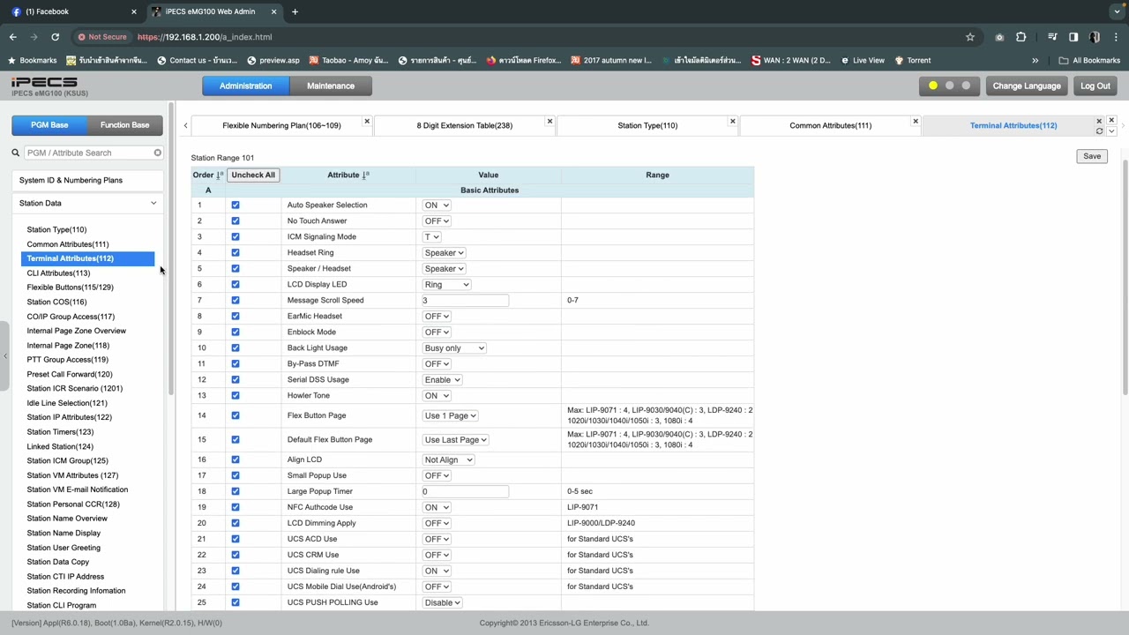Close the Common Attributes(111) tab

pos(916,121)
